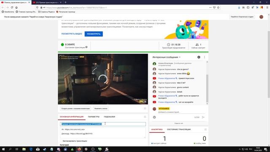The height and width of the screenshot is (152, 270).
Task: Click the chat panel scrollbar
Action: pyautogui.click(x=207, y=88)
